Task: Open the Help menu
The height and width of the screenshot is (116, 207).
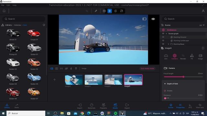Action: [14, 5]
